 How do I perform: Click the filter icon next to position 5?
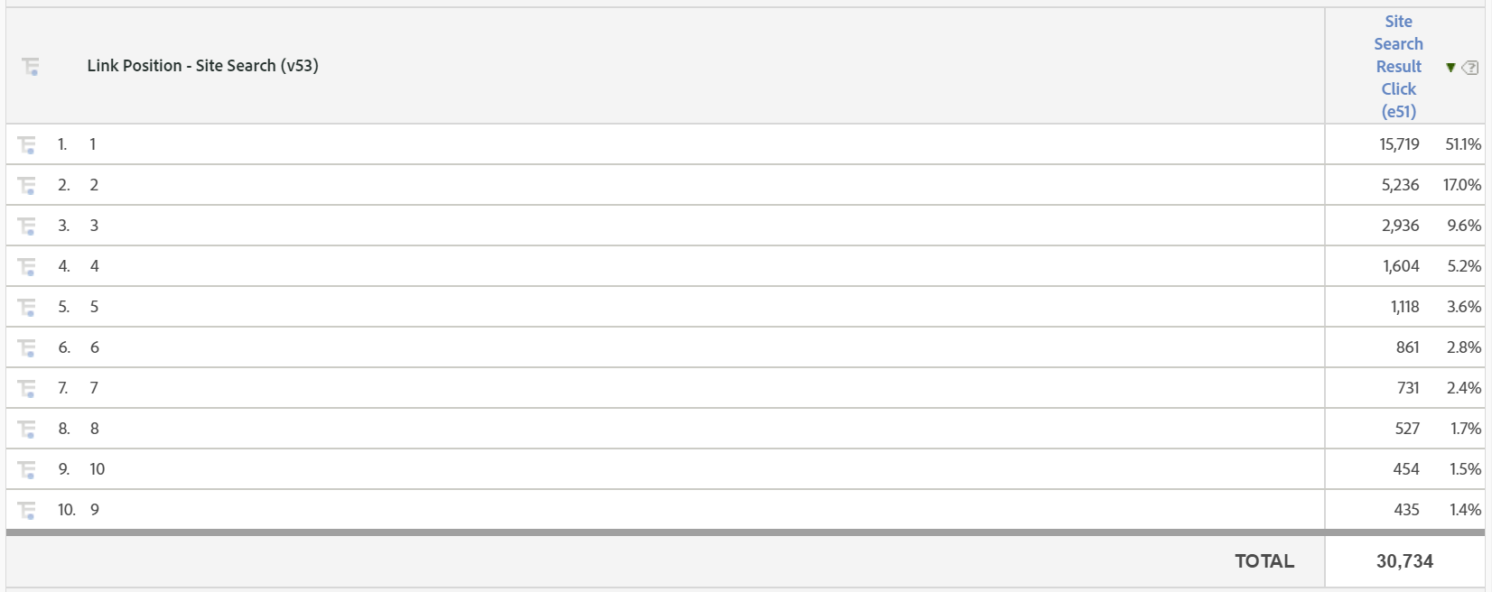[x=26, y=306]
